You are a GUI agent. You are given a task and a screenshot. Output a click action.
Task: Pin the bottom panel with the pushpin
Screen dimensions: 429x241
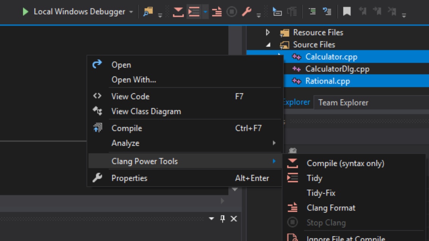coord(223,219)
